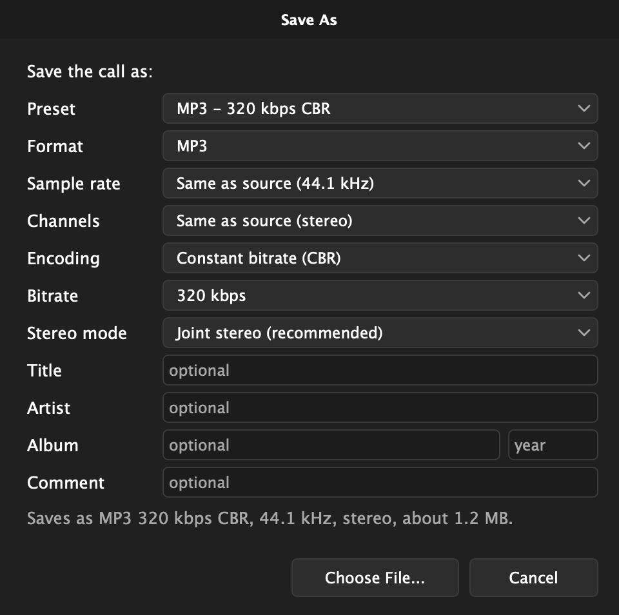This screenshot has width=619, height=615.
Task: Click the Artist label
Action: [x=48, y=408]
